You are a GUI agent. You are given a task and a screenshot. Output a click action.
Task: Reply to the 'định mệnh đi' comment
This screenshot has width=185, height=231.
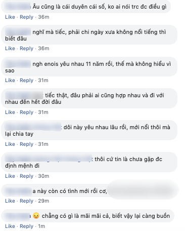[x=26, y=176]
